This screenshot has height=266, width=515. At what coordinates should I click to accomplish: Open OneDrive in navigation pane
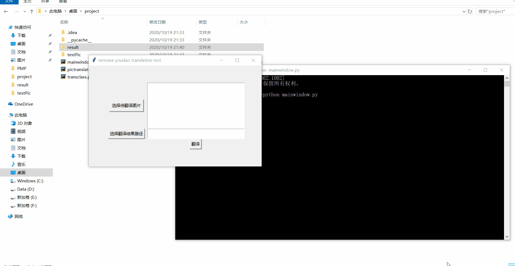point(24,104)
